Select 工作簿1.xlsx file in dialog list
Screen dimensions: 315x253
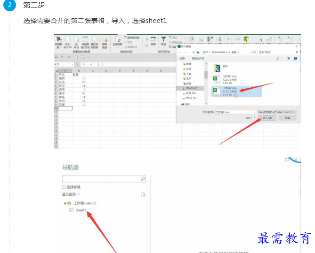point(225,79)
